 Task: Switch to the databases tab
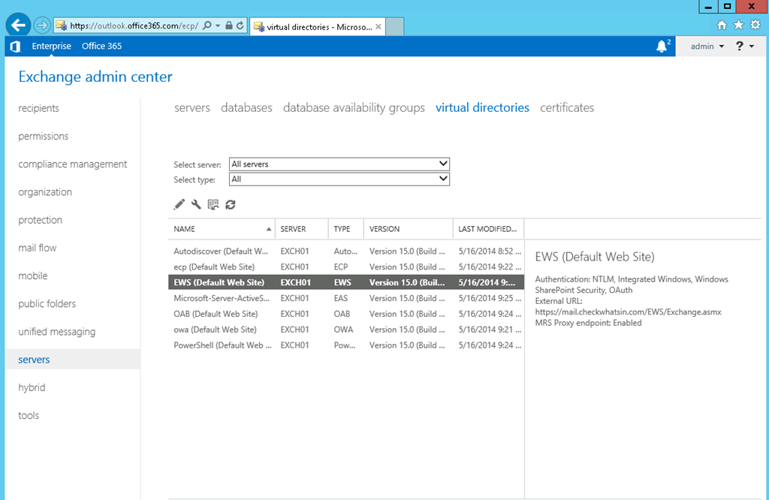(x=246, y=107)
